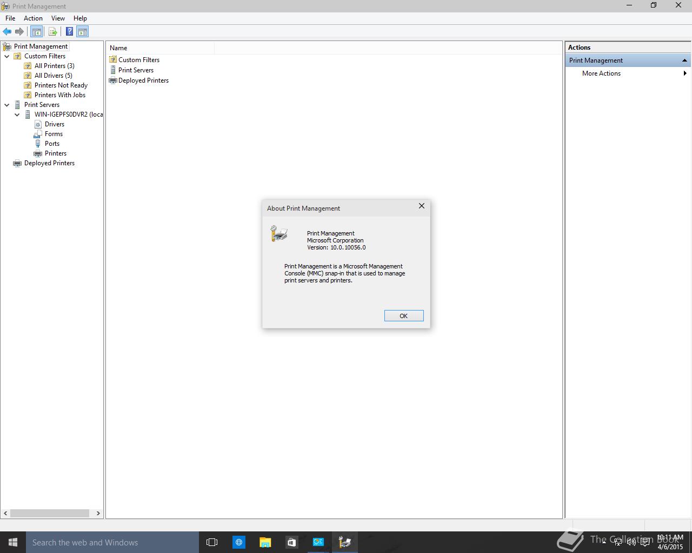Image resolution: width=692 pixels, height=553 pixels.
Task: Click the Print Servers label in tree
Action: point(42,105)
